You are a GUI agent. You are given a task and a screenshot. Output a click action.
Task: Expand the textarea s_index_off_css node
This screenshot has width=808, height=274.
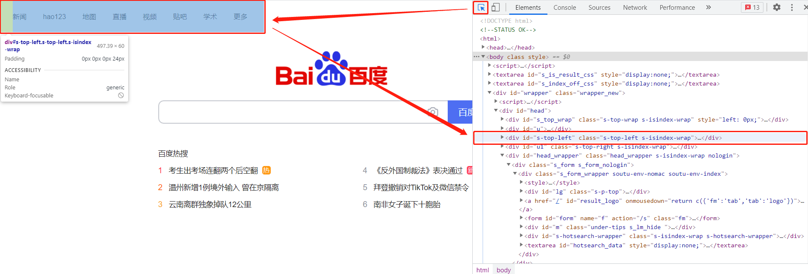(x=489, y=83)
